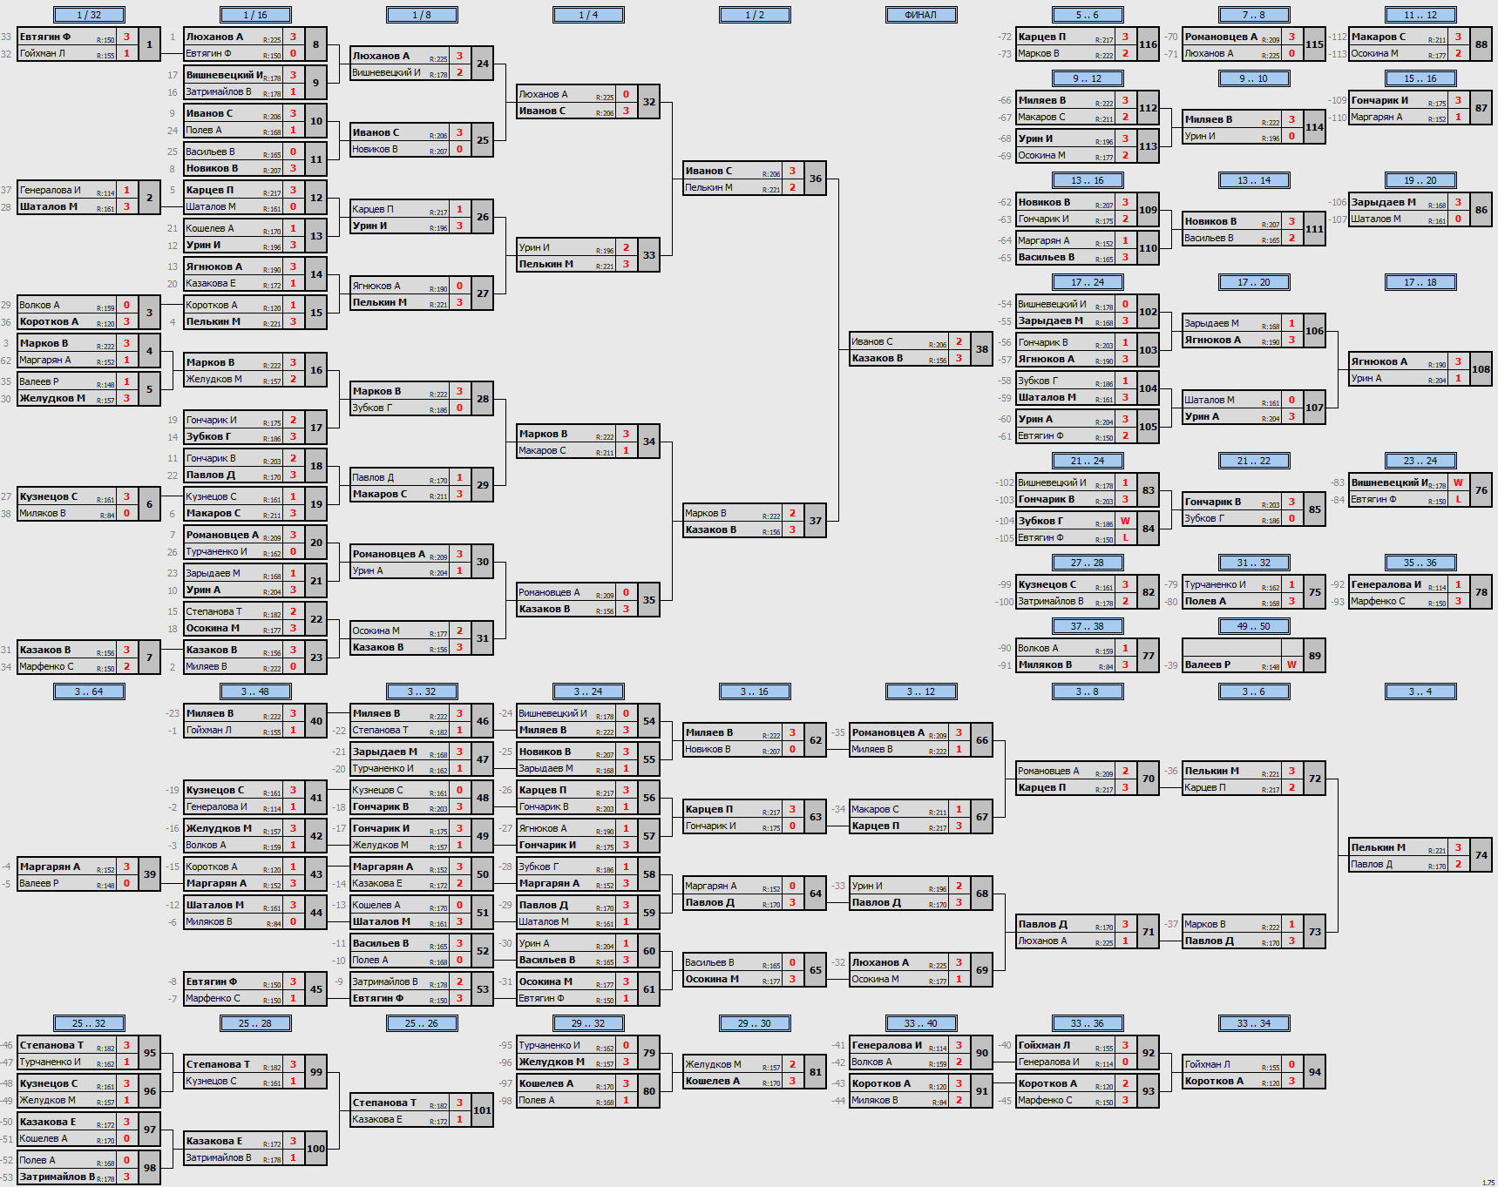This screenshot has height=1187, width=1498.
Task: Click Казаков В in match 7
Action: [x=45, y=650]
